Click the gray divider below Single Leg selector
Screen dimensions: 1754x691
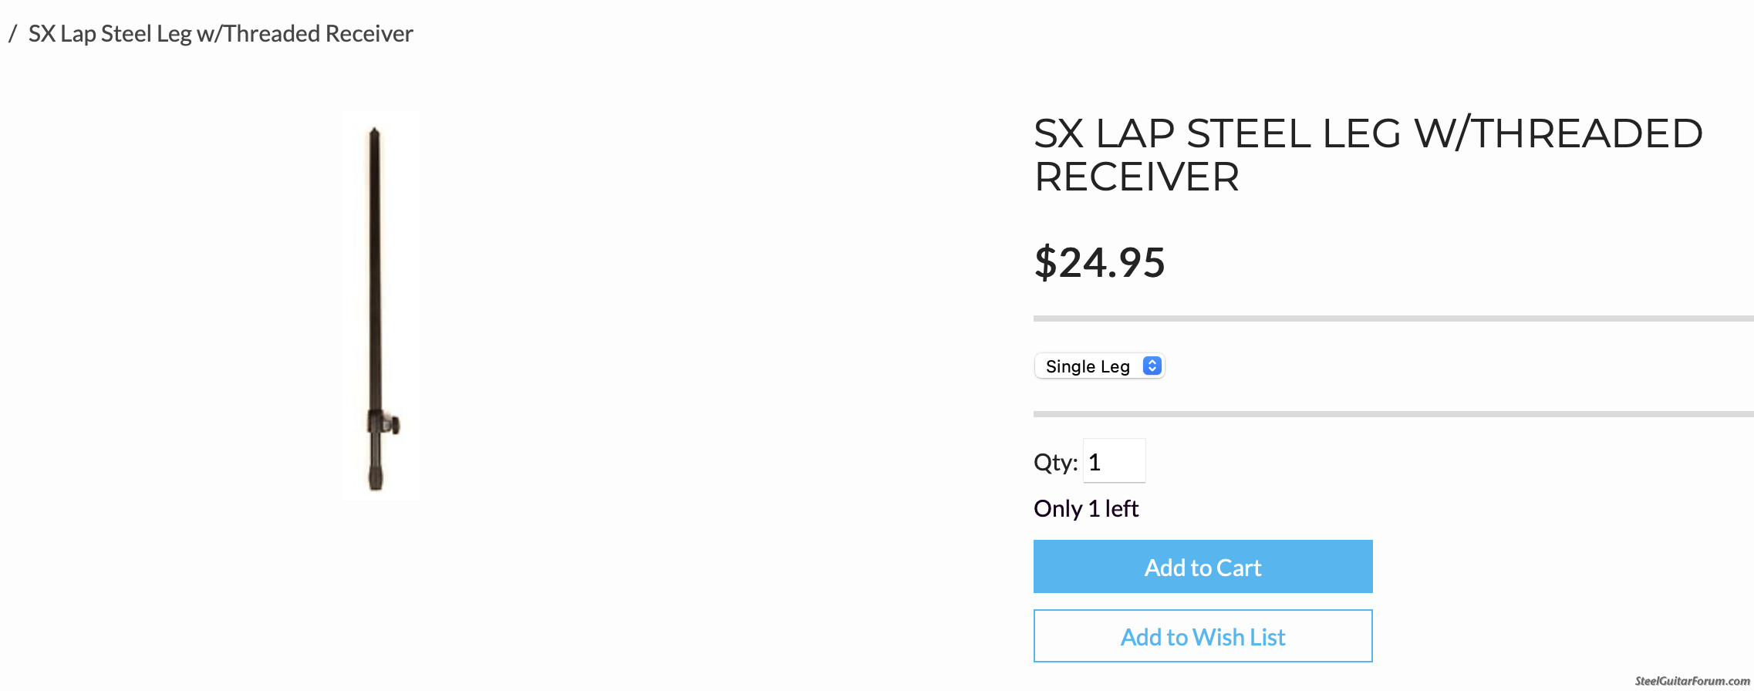coord(1393,414)
